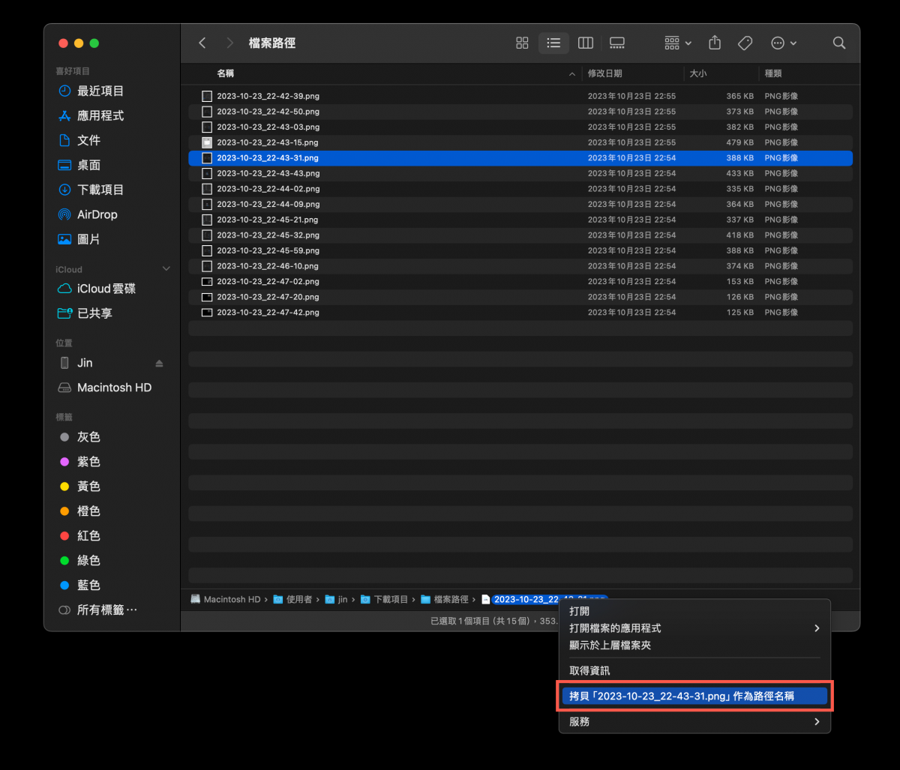Select file 2023-10-23_22-45-21.png
The image size is (900, 770).
click(x=520, y=220)
